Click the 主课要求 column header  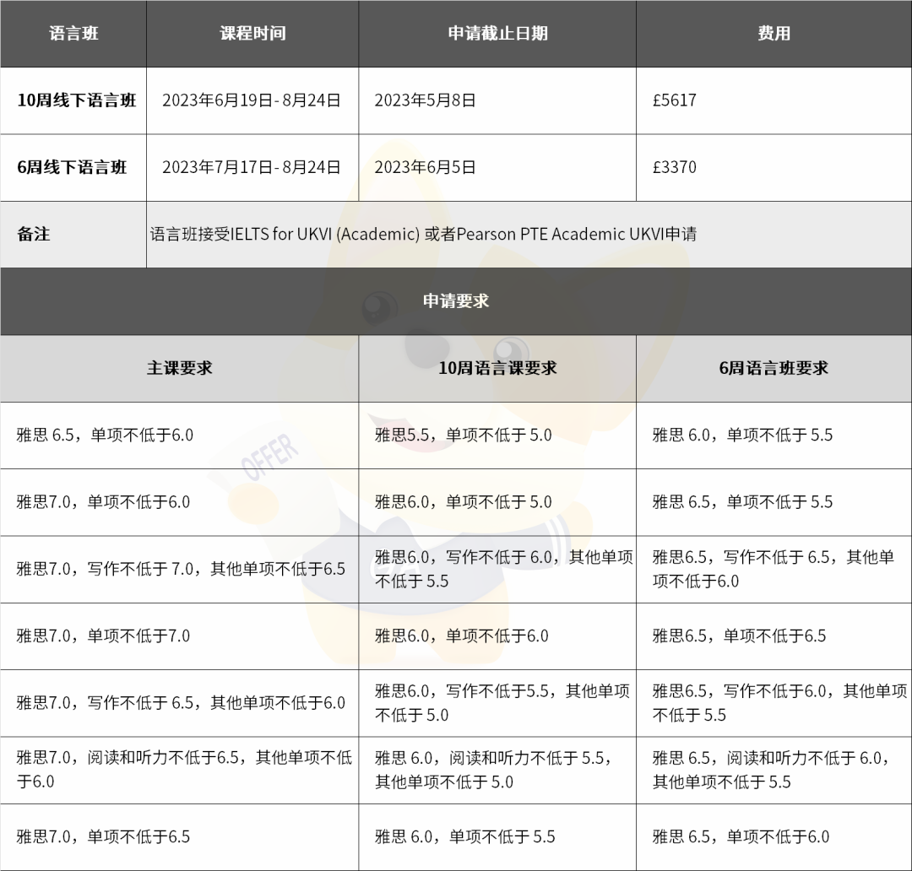[179, 368]
